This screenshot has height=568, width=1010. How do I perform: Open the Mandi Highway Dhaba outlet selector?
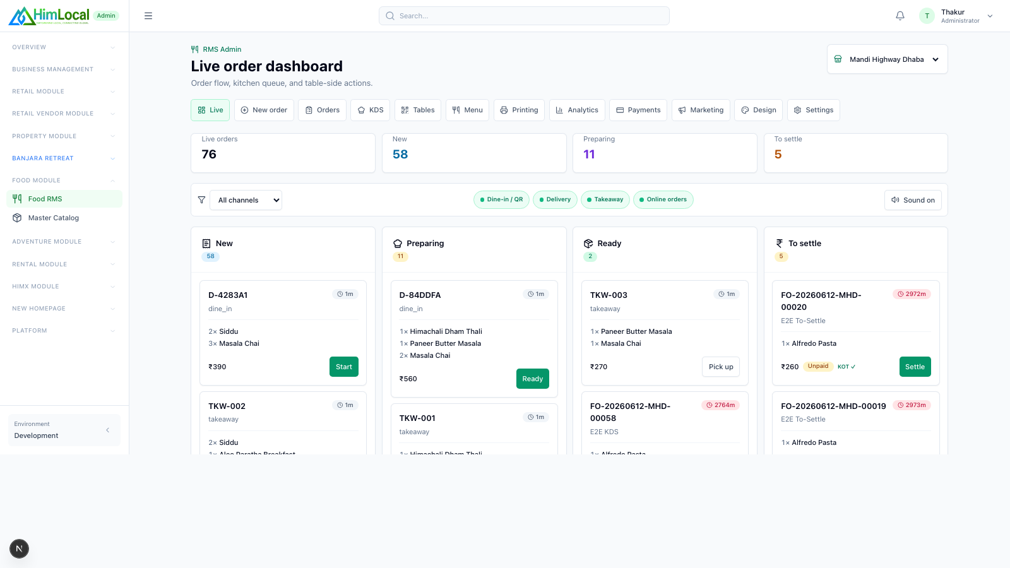pyautogui.click(x=887, y=59)
